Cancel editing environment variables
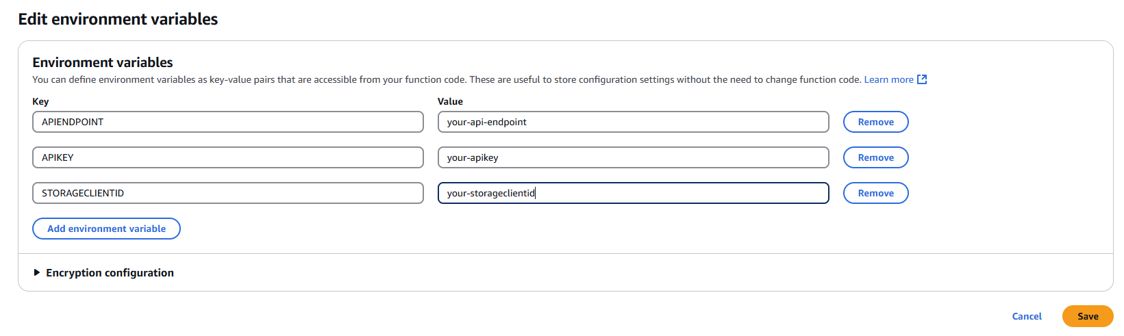Viewport: 1124px width, 336px height. [1027, 316]
